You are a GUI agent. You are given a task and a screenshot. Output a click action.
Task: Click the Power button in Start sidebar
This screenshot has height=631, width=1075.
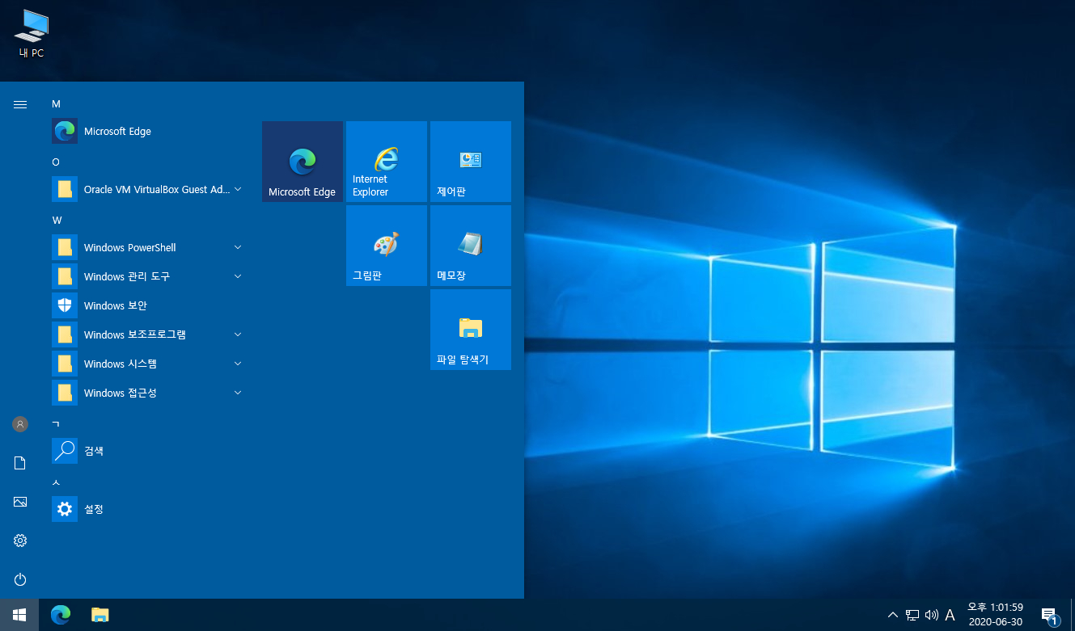click(x=20, y=579)
